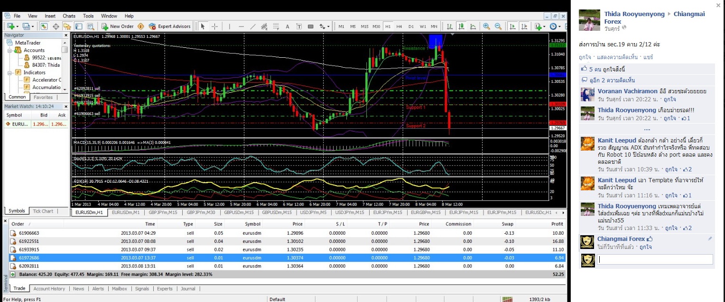The image size is (725, 302).
Task: Toggle the Auto Scroll chart icon
Action: click(513, 27)
